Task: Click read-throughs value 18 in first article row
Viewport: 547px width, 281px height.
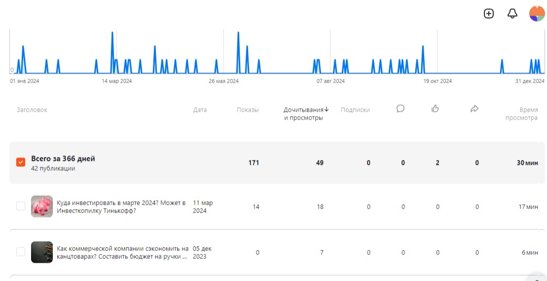Action: point(320,207)
